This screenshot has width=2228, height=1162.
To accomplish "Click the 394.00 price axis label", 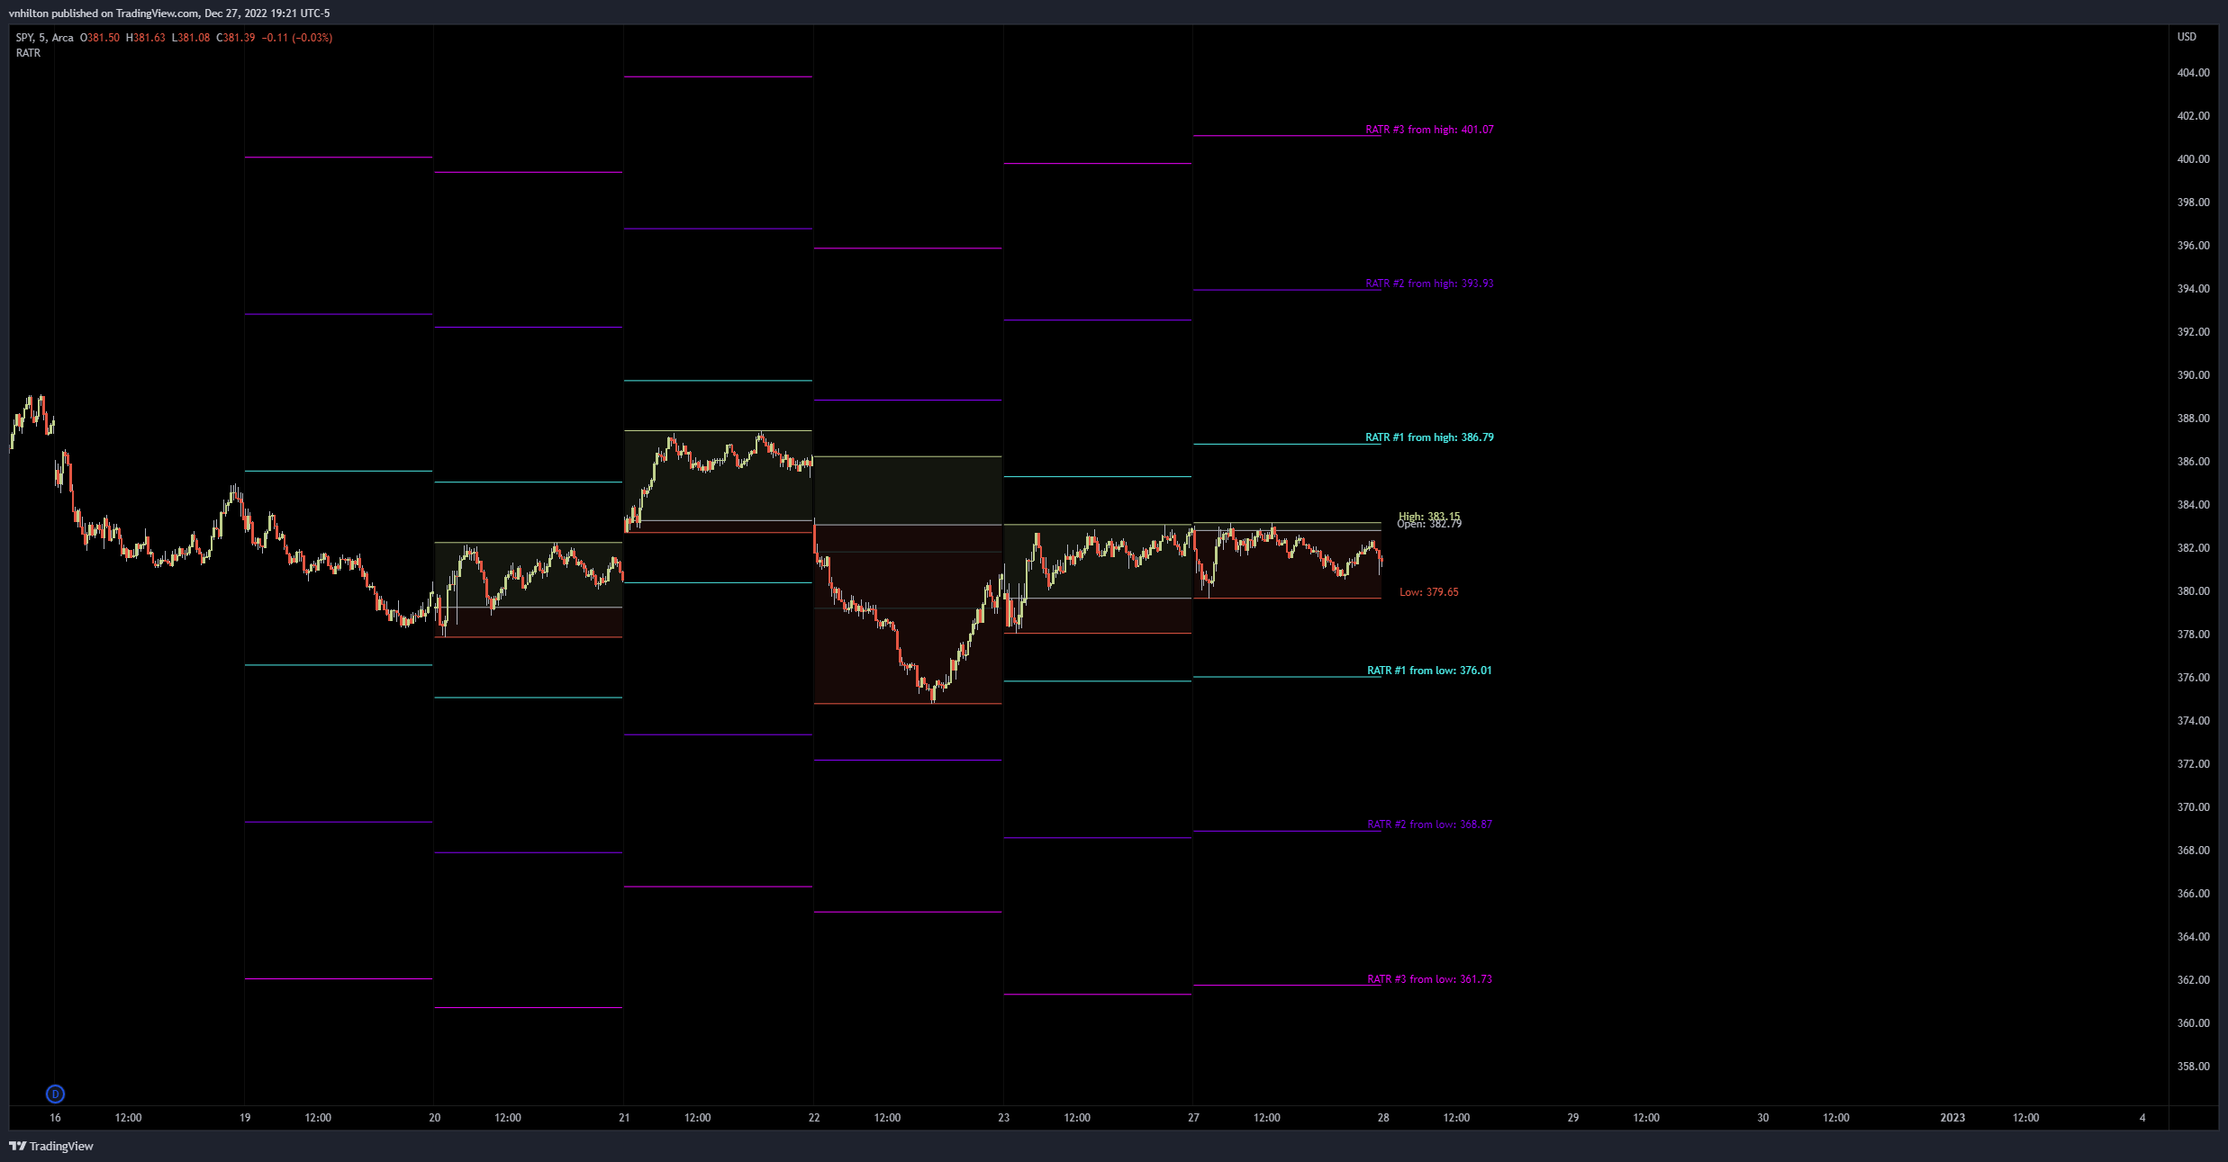I will pos(2193,289).
